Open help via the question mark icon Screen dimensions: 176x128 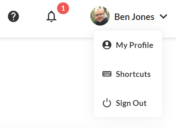13,17
